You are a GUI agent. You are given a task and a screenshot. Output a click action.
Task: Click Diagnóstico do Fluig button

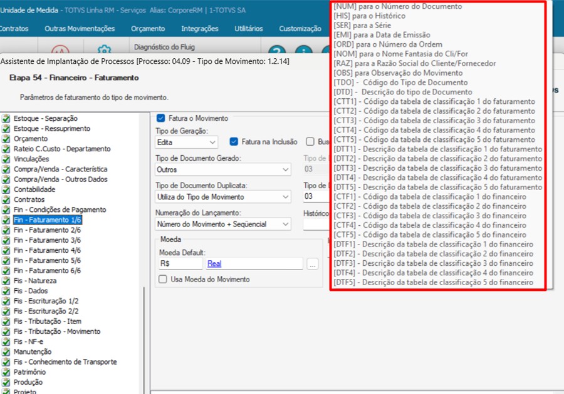point(164,47)
